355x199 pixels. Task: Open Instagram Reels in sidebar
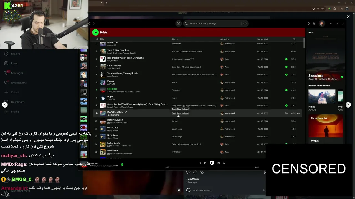(11, 63)
